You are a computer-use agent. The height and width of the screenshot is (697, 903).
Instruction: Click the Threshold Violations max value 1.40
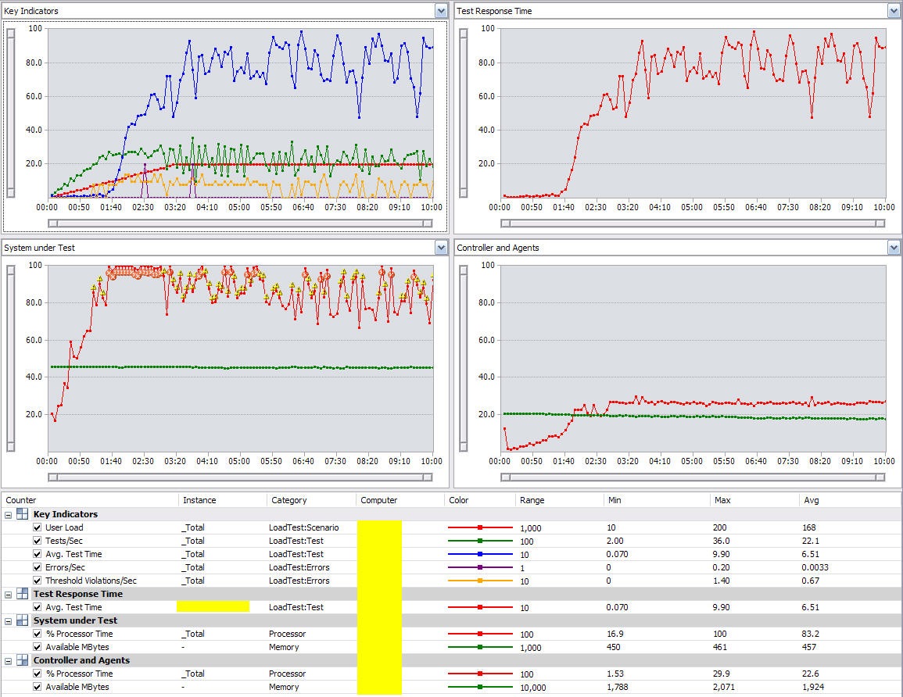click(722, 580)
